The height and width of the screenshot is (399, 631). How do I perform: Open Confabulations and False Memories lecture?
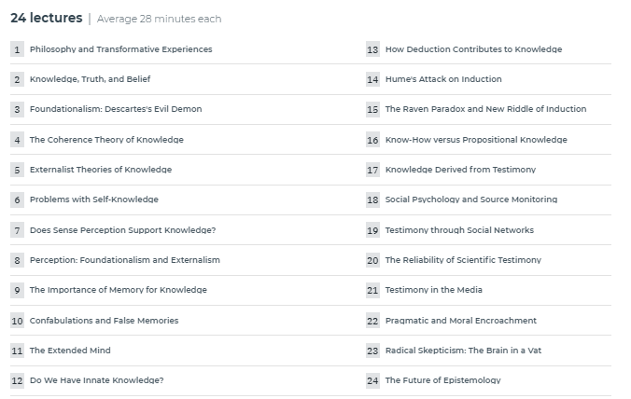(104, 321)
